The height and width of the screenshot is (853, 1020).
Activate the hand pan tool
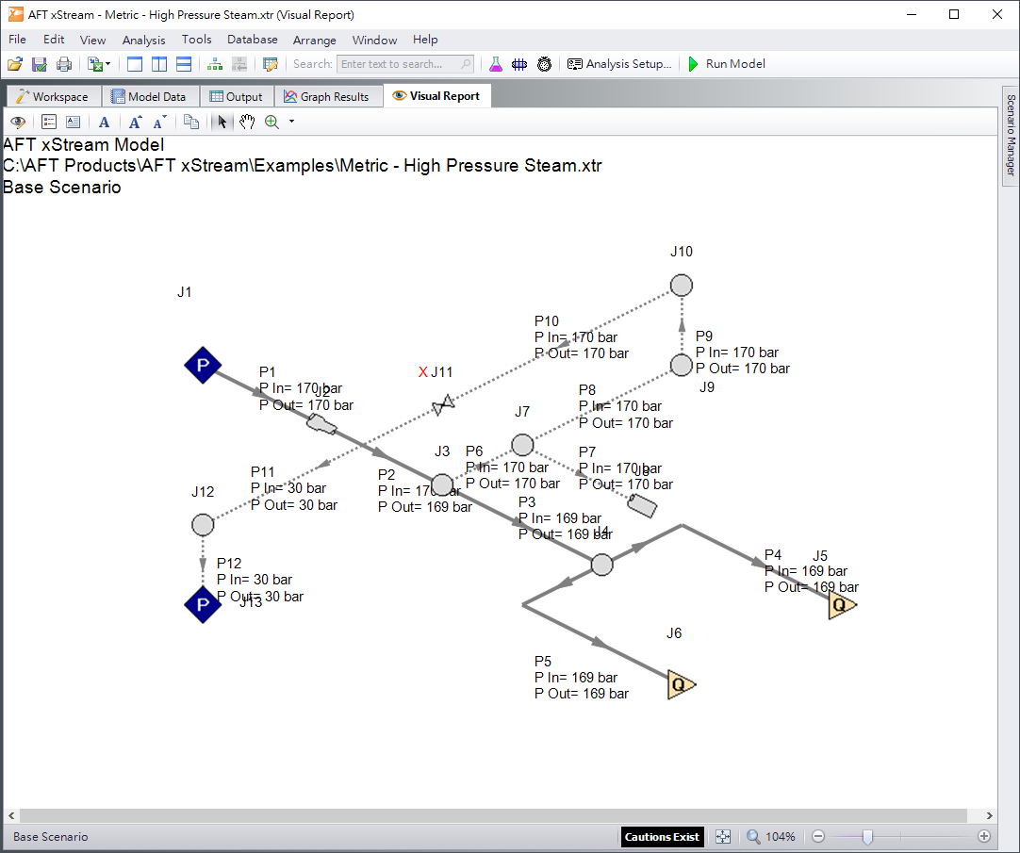coord(247,122)
